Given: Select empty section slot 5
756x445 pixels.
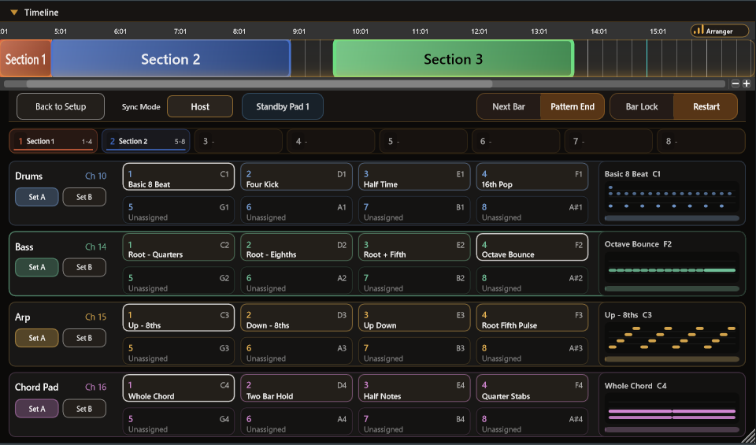Looking at the screenshot, I should pos(424,141).
